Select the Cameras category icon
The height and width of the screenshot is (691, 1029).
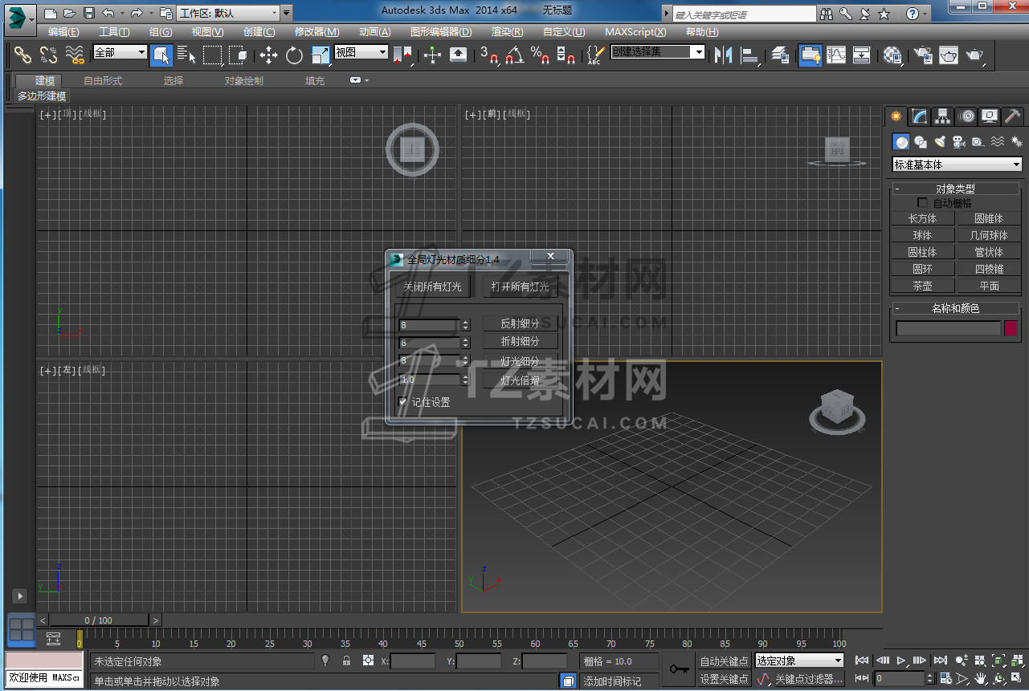958,142
